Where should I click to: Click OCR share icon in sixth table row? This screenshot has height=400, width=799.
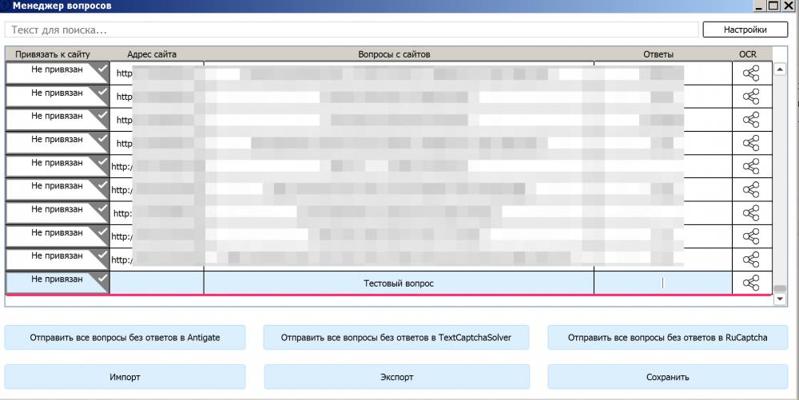(751, 190)
